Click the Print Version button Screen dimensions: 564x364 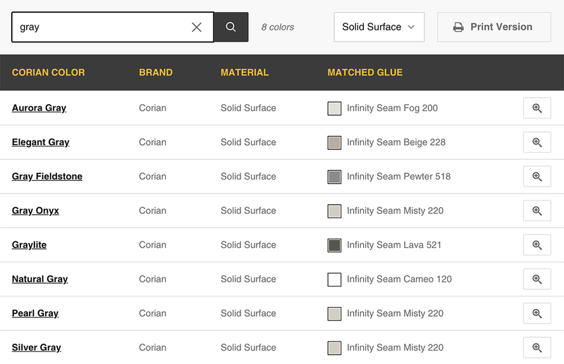pyautogui.click(x=493, y=27)
